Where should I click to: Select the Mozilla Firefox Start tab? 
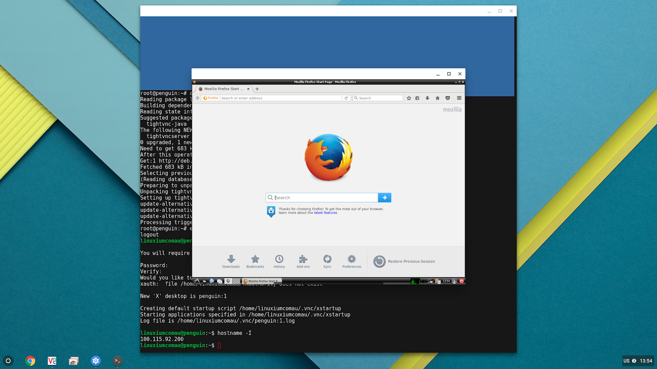click(x=224, y=89)
